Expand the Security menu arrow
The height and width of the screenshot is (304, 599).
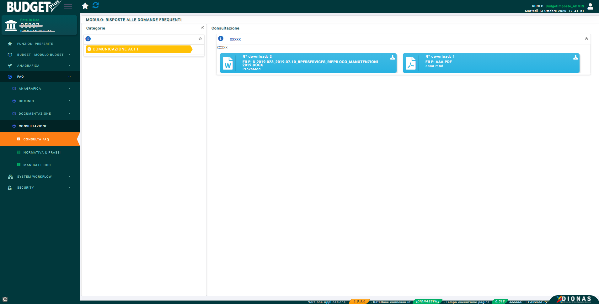click(x=69, y=188)
